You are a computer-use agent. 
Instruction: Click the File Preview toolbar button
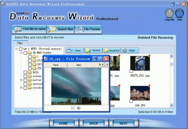click(88, 29)
